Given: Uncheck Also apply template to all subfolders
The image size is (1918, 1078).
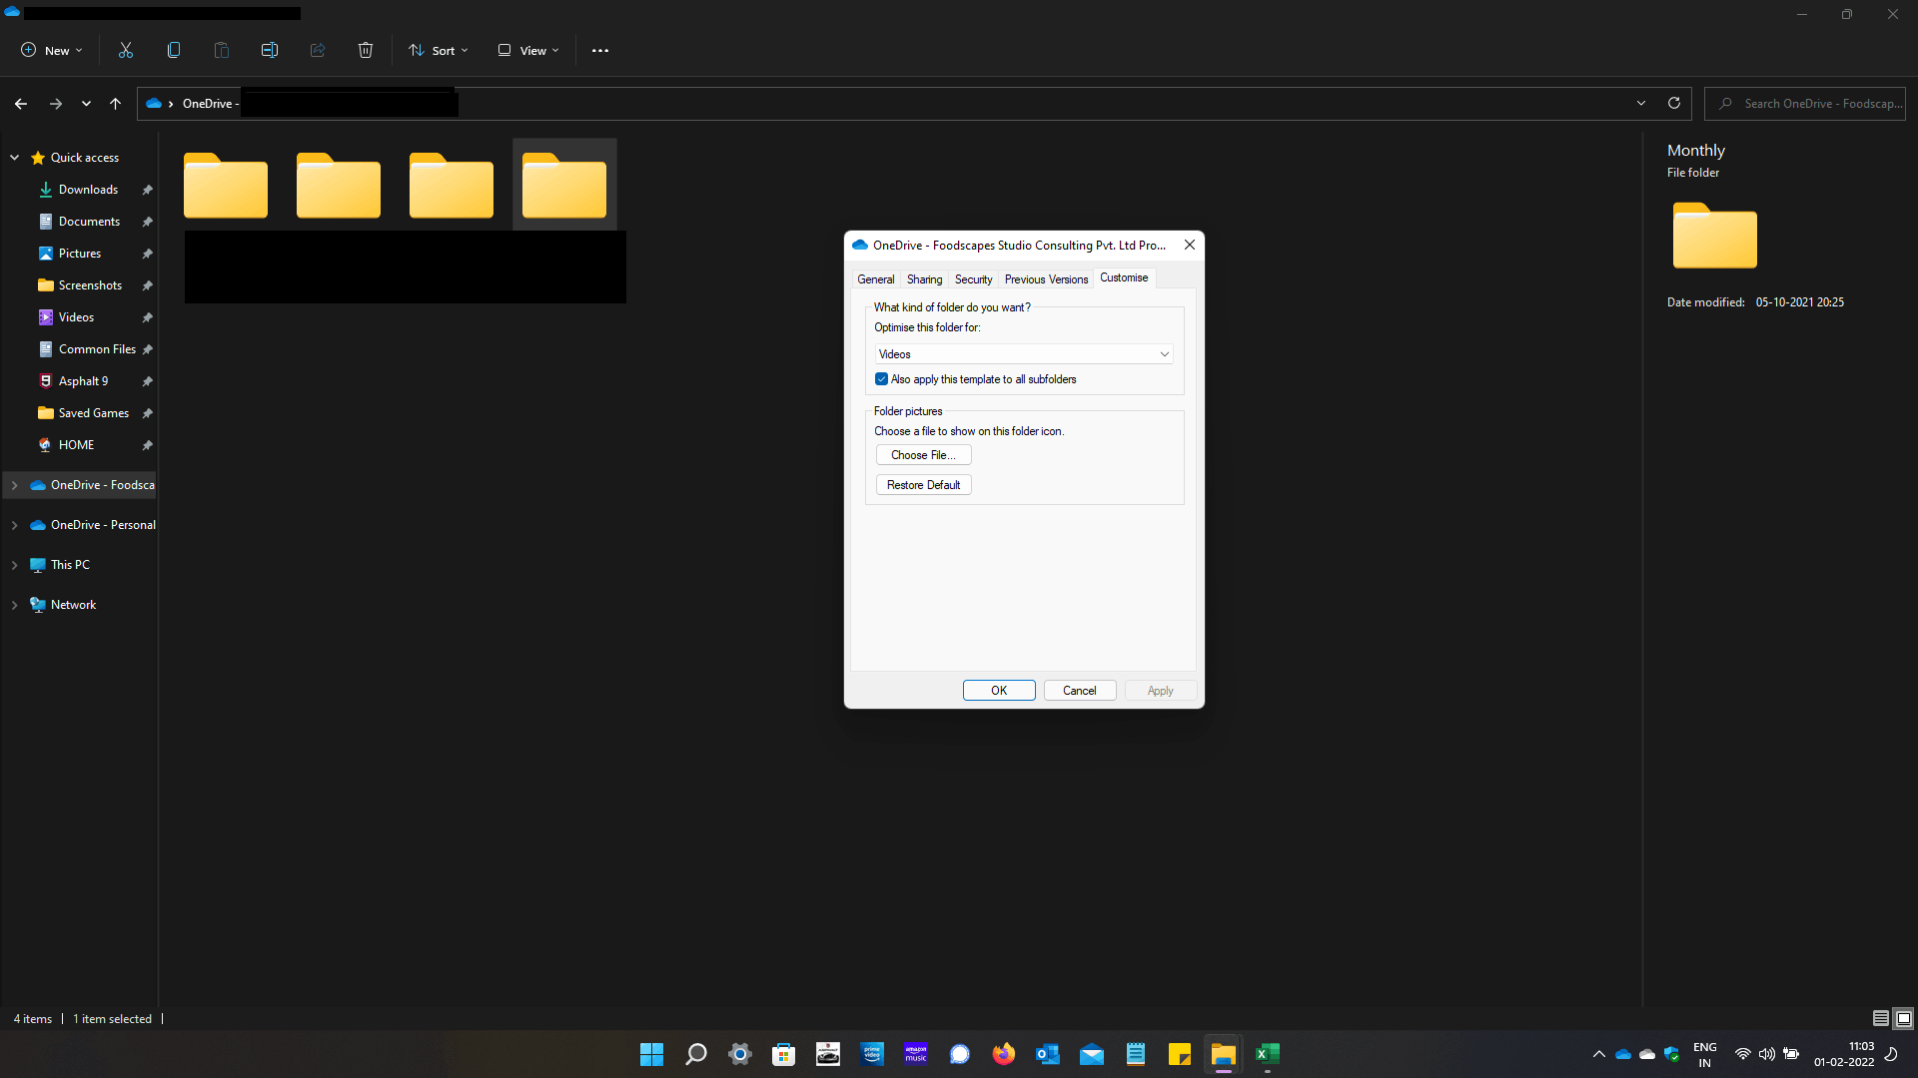Looking at the screenshot, I should coord(881,379).
